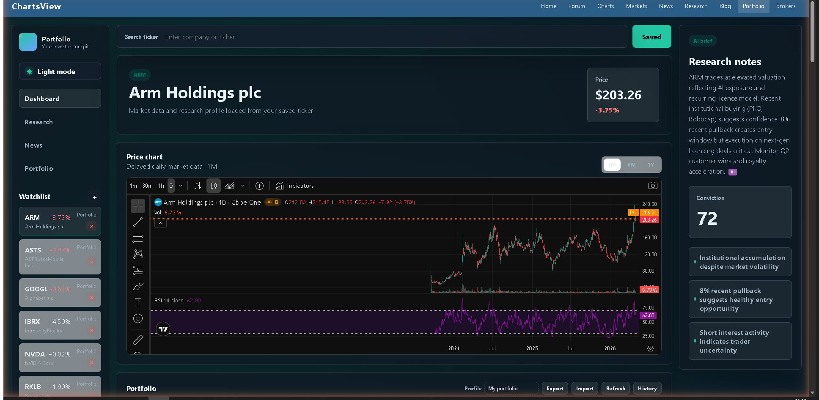Focus the Search ticker input field
Image resolution: width=819 pixels, height=400 pixels.
tap(393, 37)
